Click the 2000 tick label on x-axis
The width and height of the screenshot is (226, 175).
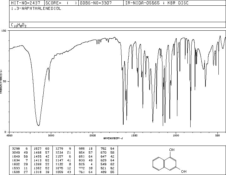tap(93, 135)
